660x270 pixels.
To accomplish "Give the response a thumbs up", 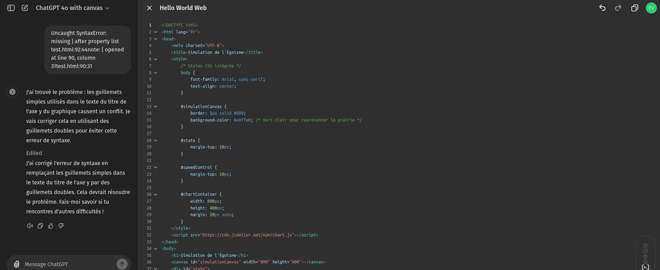I will click(51, 226).
